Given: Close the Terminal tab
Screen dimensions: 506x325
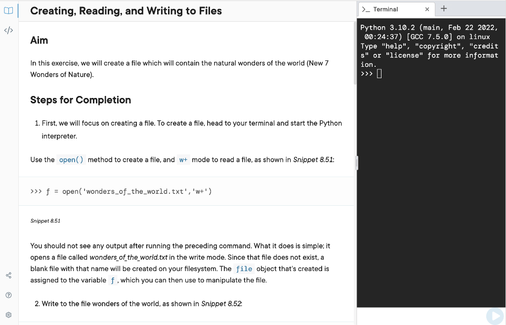Looking at the screenshot, I should pos(427,9).
